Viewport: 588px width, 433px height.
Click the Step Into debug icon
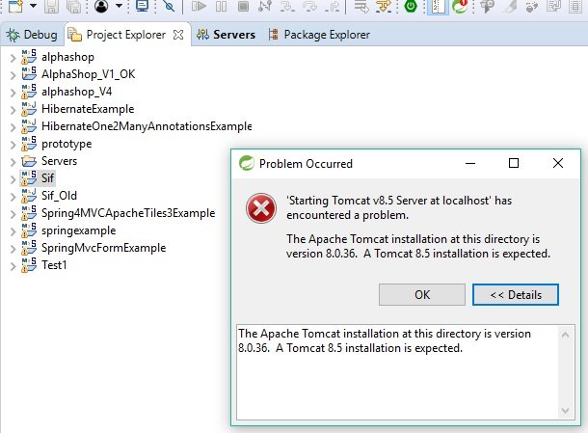(288, 6)
